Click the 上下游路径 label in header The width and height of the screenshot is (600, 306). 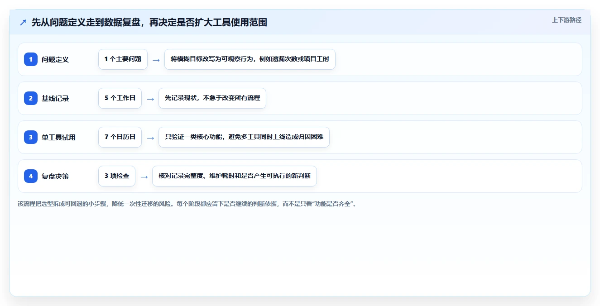click(x=566, y=20)
